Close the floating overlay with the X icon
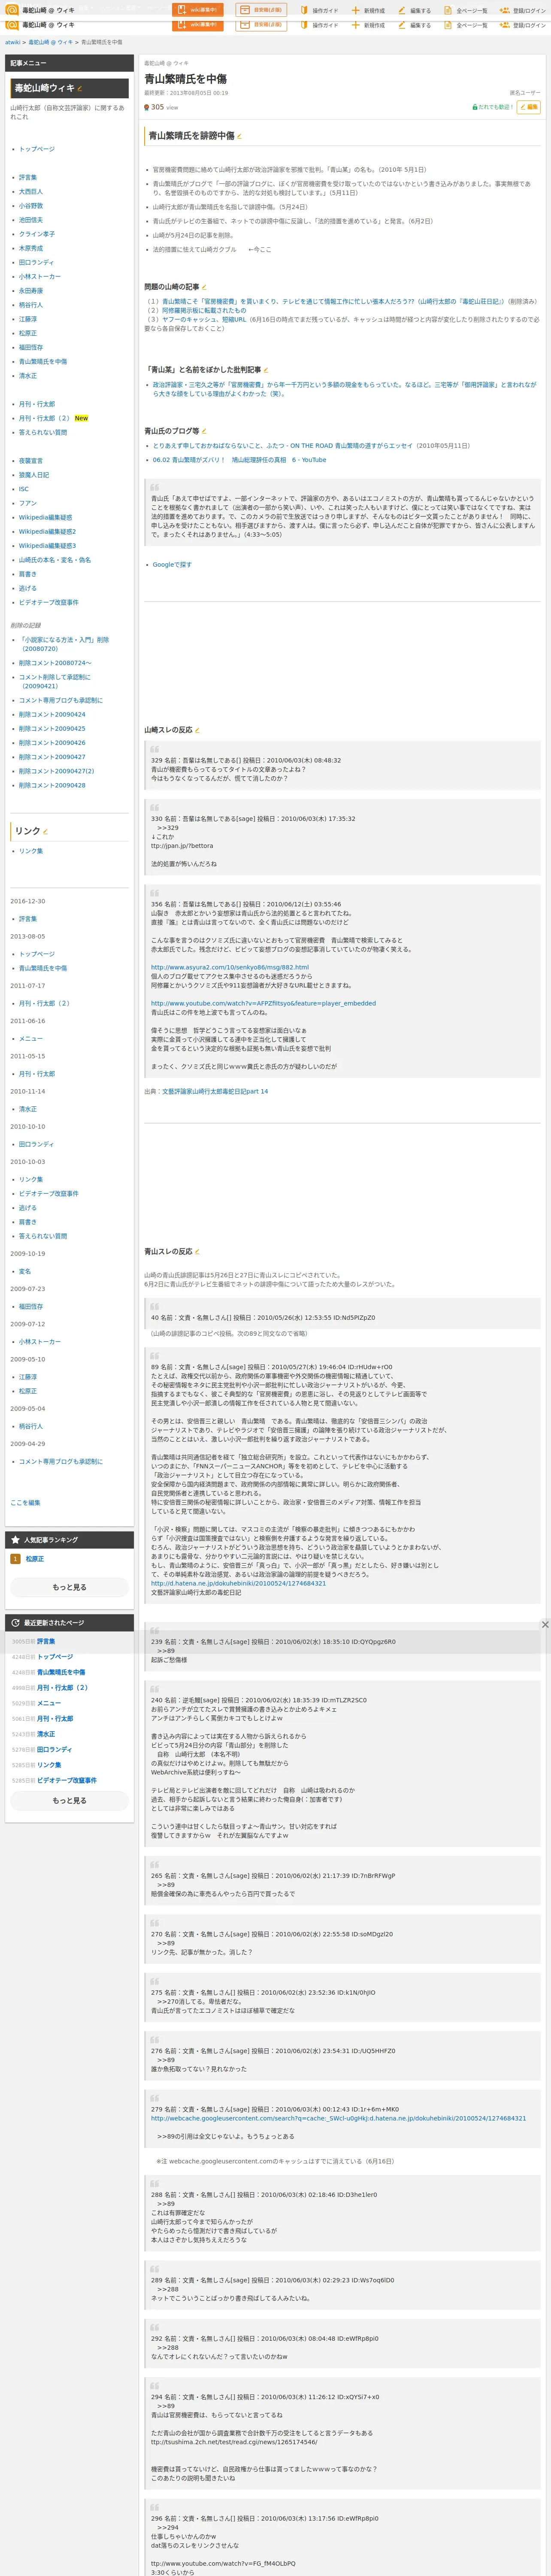 point(545,1624)
